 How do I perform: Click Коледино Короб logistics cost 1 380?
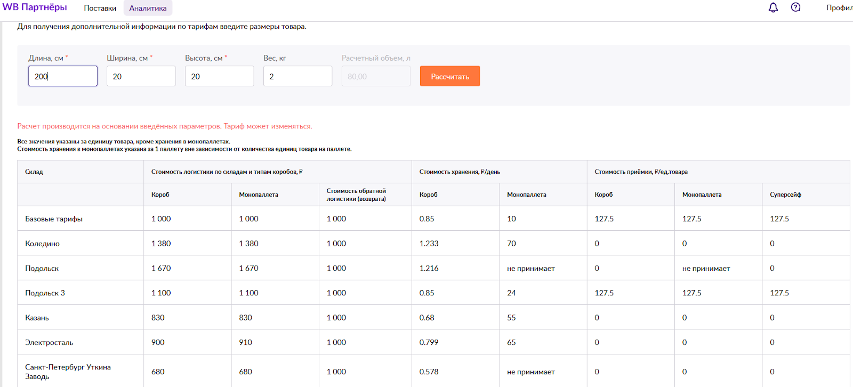[161, 243]
